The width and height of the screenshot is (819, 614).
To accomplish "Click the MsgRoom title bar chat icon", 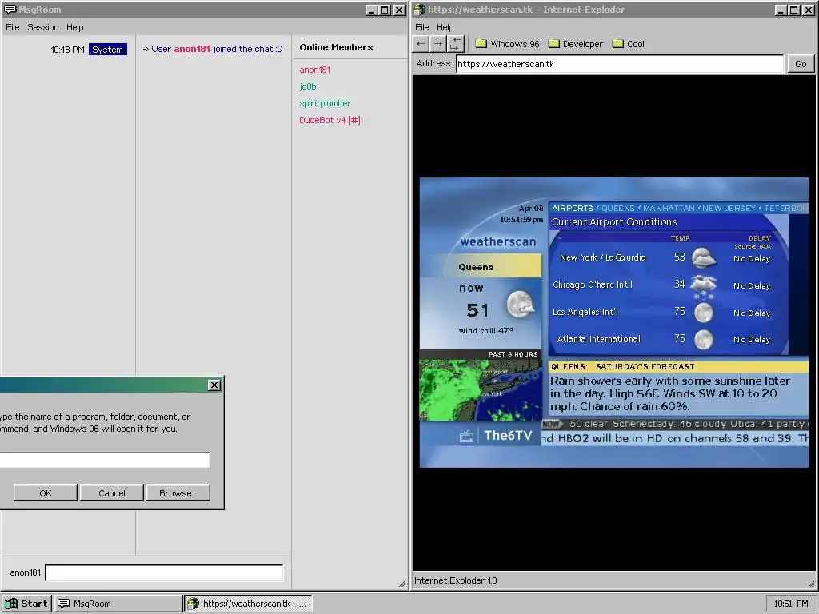I will coord(10,10).
